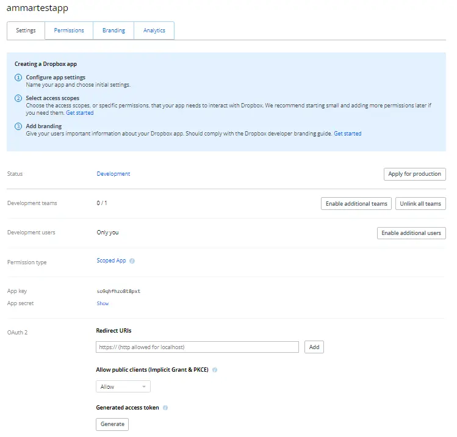Click the ammartestapp app title
This screenshot has width=457, height=437.
pyautogui.click(x=37, y=8)
